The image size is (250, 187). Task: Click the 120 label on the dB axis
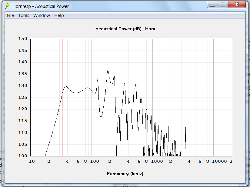coord(23,109)
